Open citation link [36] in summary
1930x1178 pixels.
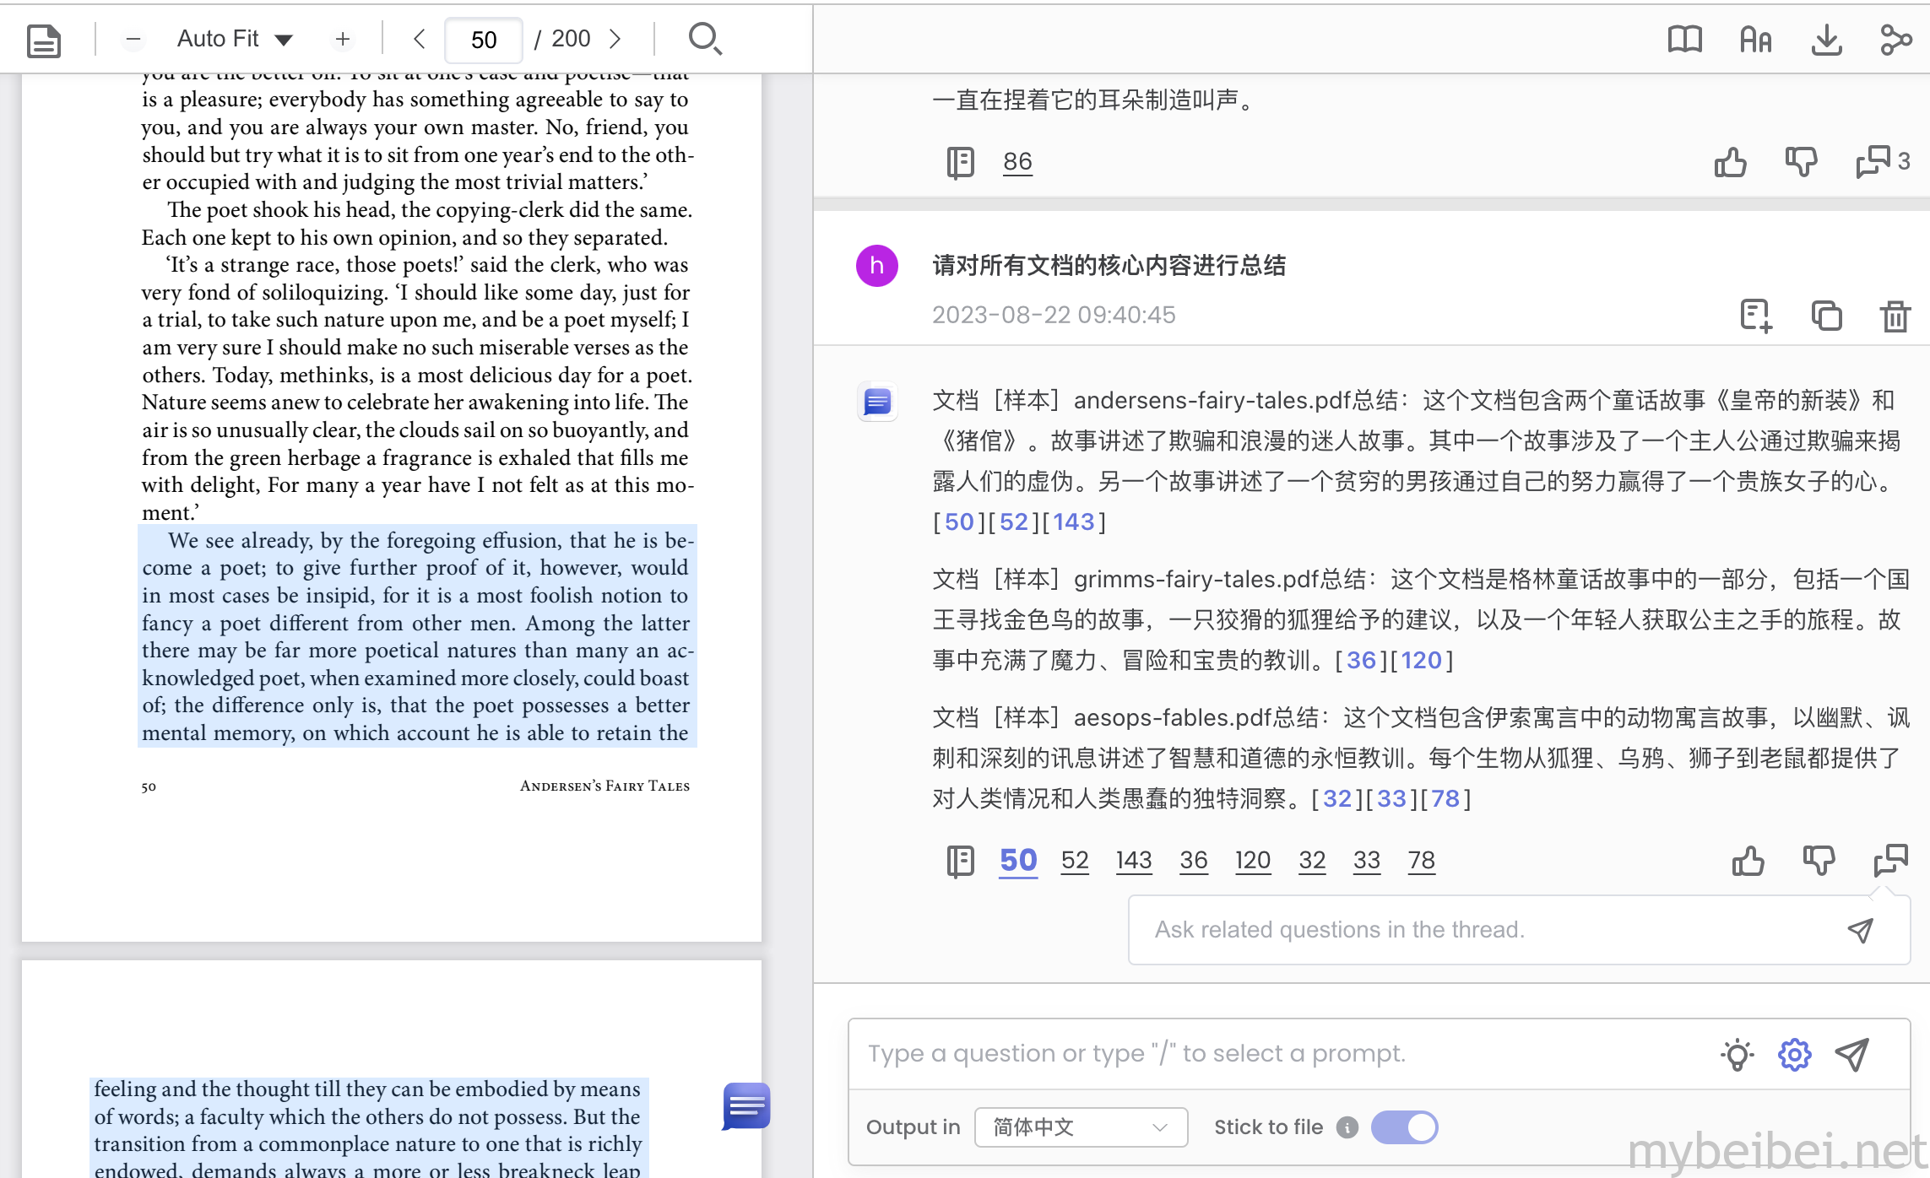pos(1361,660)
